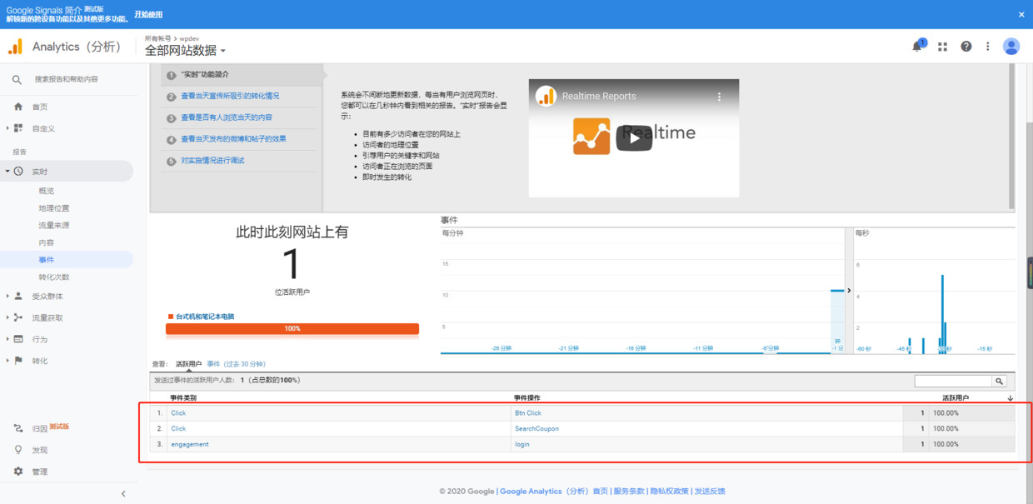Click the 受众群体 person icon
Viewport: 1033px width, 504px height.
(18, 296)
